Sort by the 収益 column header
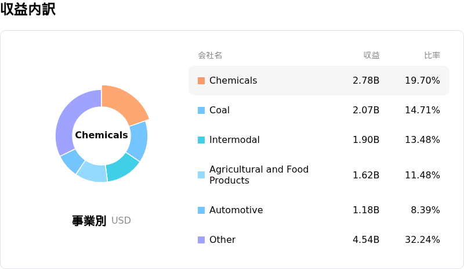The height and width of the screenshot is (269, 464). (x=371, y=55)
